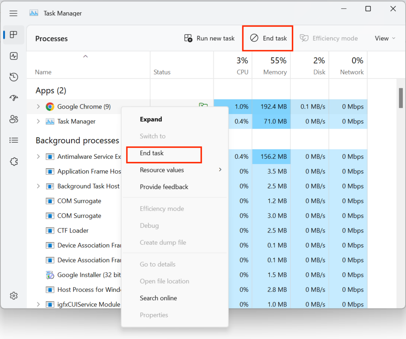Image resolution: width=406 pixels, height=339 pixels.
Task: Click Run new task button
Action: point(209,38)
